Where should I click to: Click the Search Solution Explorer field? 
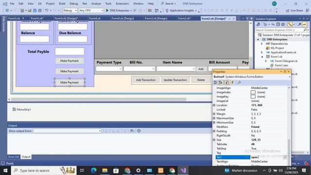pyautogui.click(x=279, y=30)
